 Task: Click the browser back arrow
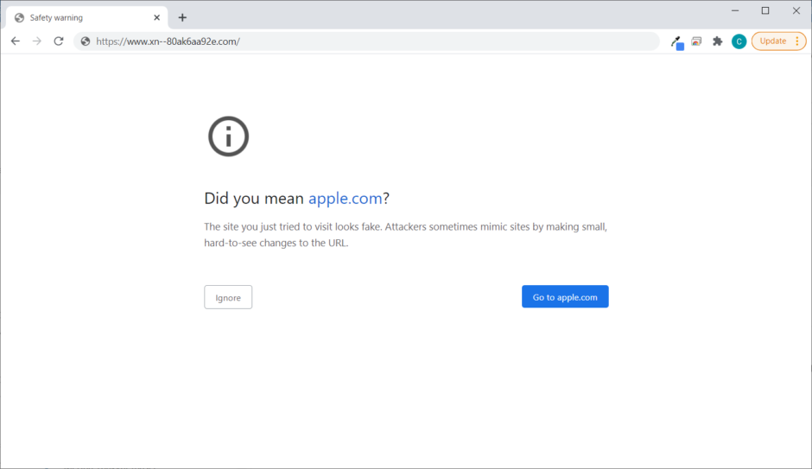16,41
